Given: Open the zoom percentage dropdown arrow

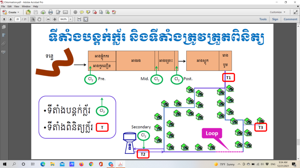Looking at the screenshot, I should pos(71,19).
